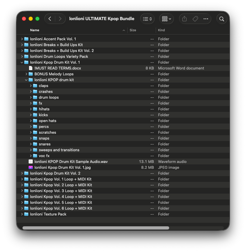Select the !MUST READ TERMS.docx file icon

tap(31, 68)
